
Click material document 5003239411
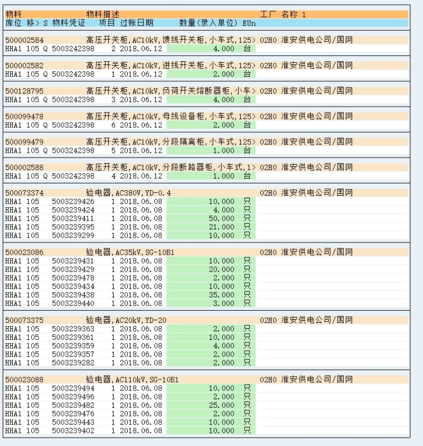click(73, 218)
